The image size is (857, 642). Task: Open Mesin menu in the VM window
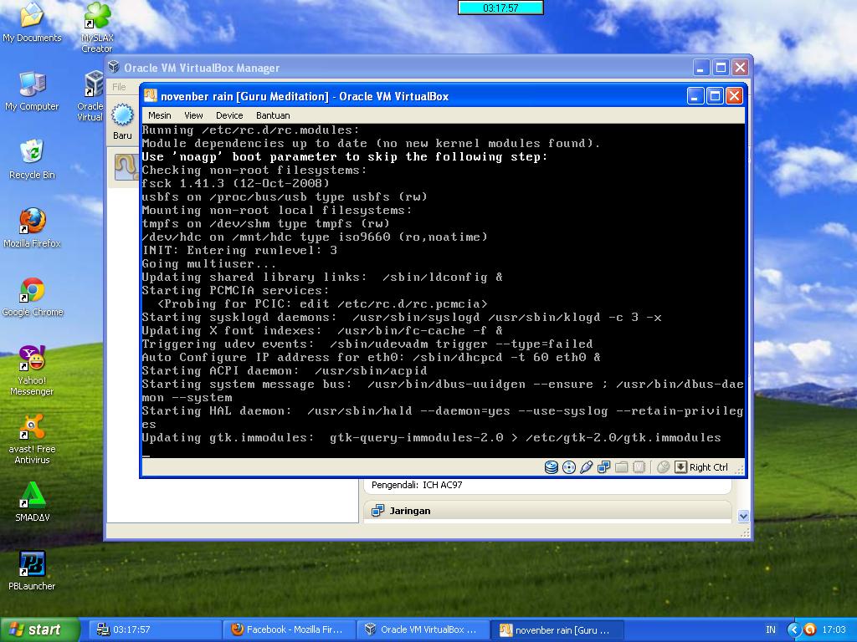coord(159,115)
